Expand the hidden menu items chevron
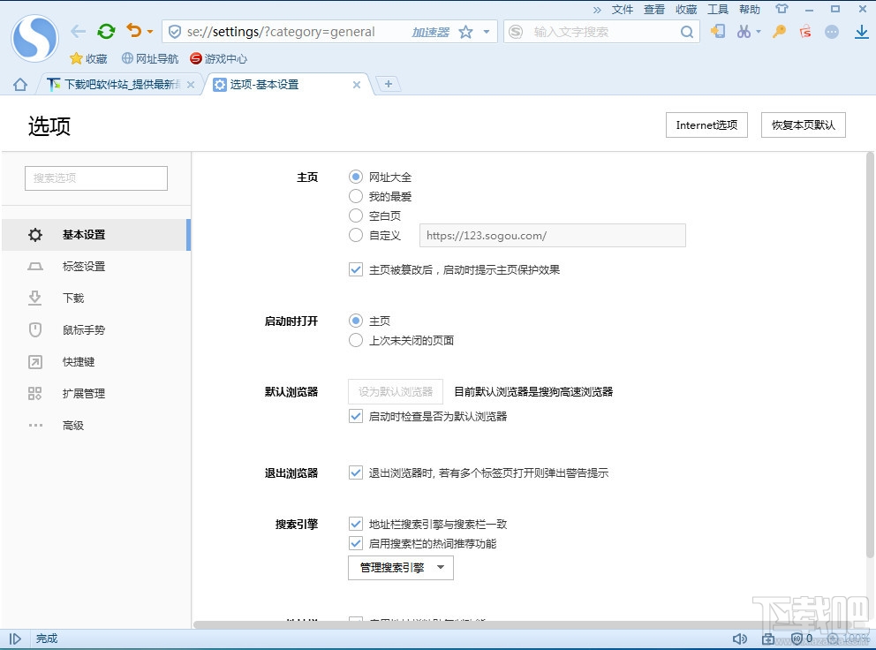Screen dimensions: 876x650 [597, 10]
